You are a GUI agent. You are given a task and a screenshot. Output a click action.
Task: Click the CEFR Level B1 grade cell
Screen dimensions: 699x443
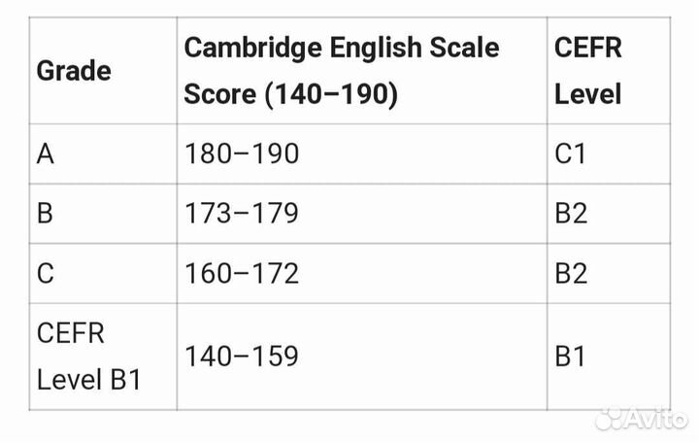(x=89, y=356)
